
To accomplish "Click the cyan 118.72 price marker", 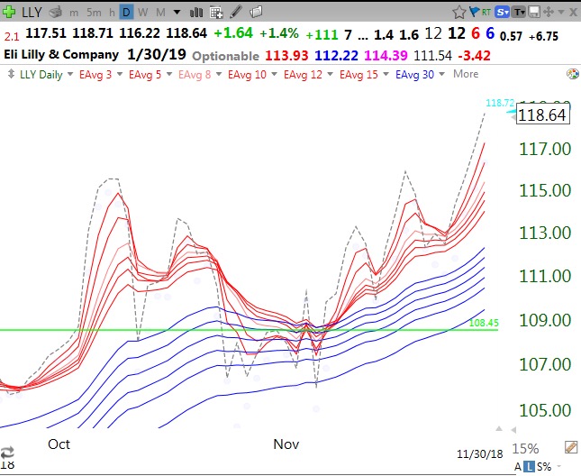I will coord(500,103).
